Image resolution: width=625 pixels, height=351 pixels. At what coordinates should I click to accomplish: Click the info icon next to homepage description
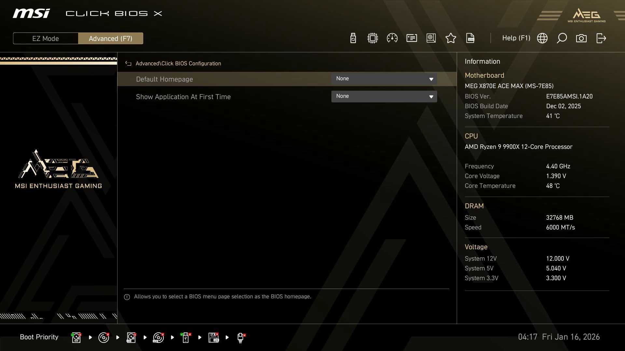(x=127, y=297)
